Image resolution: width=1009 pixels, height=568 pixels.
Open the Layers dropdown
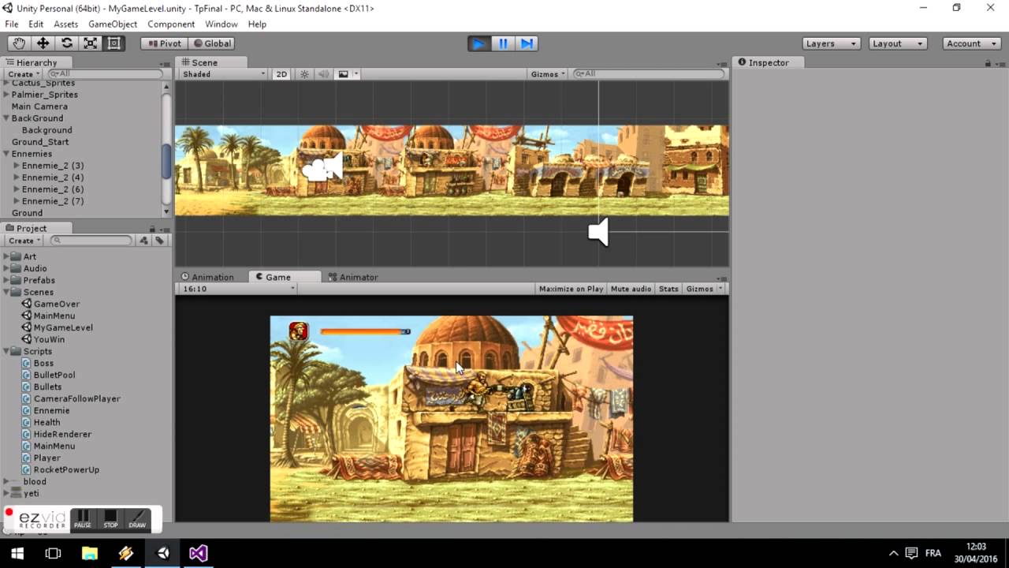(832, 43)
